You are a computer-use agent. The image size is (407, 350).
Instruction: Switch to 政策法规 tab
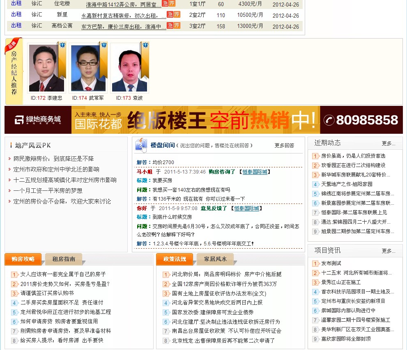175,259
